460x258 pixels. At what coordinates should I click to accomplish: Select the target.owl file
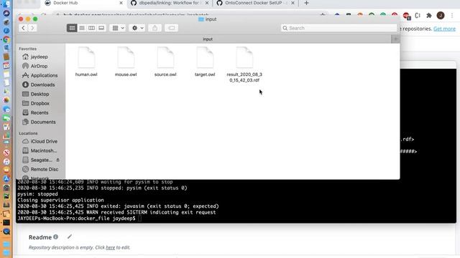pyautogui.click(x=205, y=62)
